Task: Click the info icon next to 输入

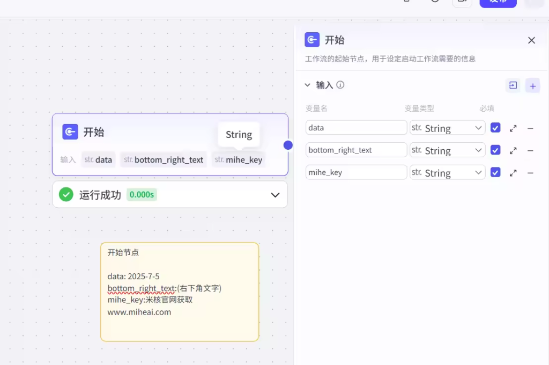Action: pos(340,85)
